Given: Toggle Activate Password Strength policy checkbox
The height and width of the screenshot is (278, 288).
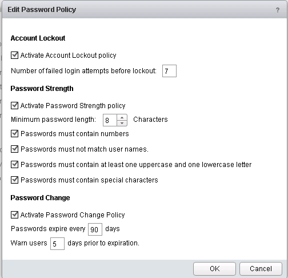Looking at the screenshot, I should [14, 105].
